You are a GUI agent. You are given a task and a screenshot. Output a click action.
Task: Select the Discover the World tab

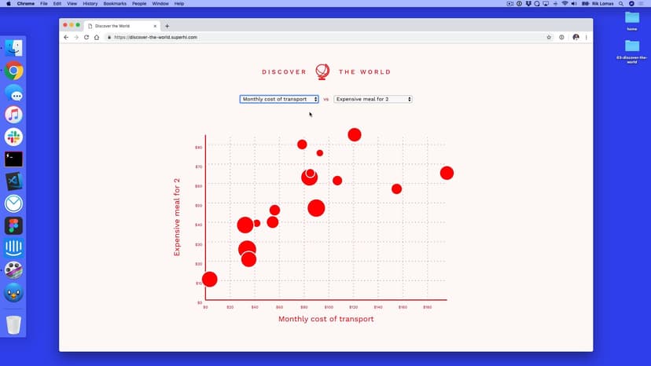click(122, 26)
